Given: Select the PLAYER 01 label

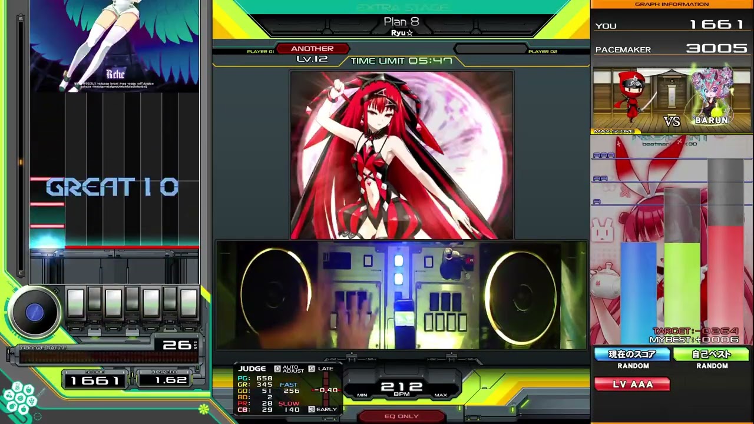Looking at the screenshot, I should click(x=260, y=52).
